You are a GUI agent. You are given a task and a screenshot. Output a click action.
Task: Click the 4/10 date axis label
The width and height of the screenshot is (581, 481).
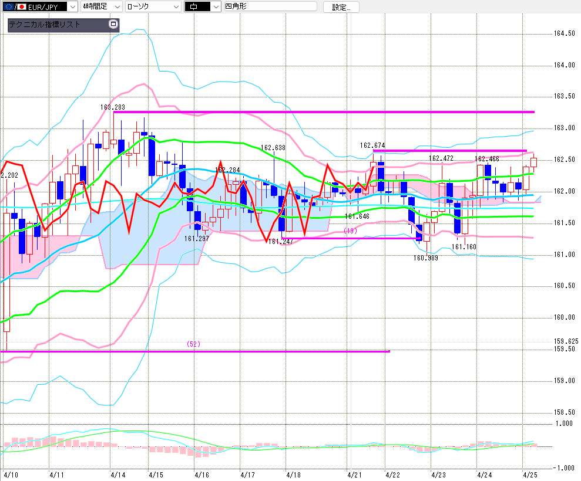11,475
